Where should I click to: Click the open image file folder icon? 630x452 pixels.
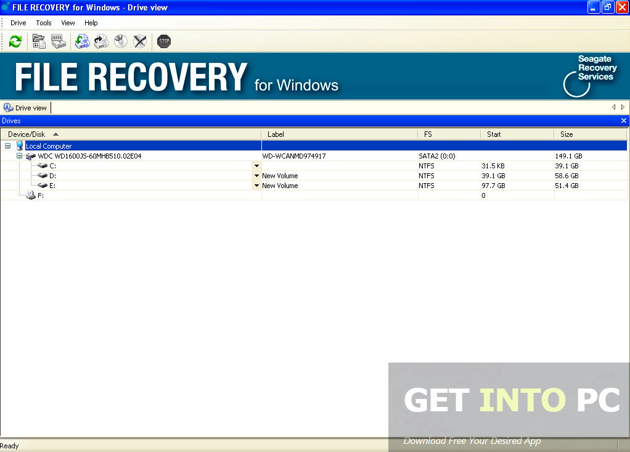pyautogui.click(x=38, y=41)
